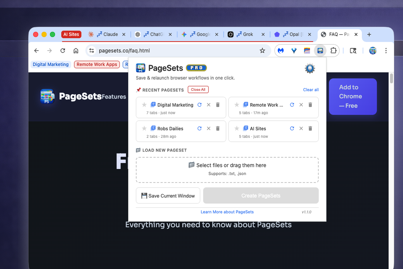The height and width of the screenshot is (269, 403).
Task: View site information icon in address bar
Action: click(92, 51)
